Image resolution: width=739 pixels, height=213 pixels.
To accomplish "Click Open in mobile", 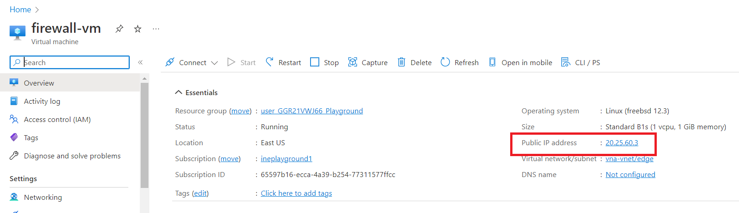I will pyautogui.click(x=520, y=62).
